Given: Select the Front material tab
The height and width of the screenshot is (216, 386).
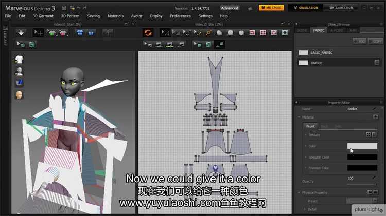Looking at the screenshot, I should 310,126.
